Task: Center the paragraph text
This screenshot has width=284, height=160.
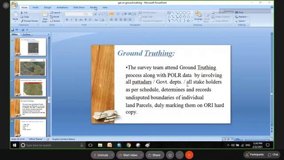Action: [x=116, y=20]
